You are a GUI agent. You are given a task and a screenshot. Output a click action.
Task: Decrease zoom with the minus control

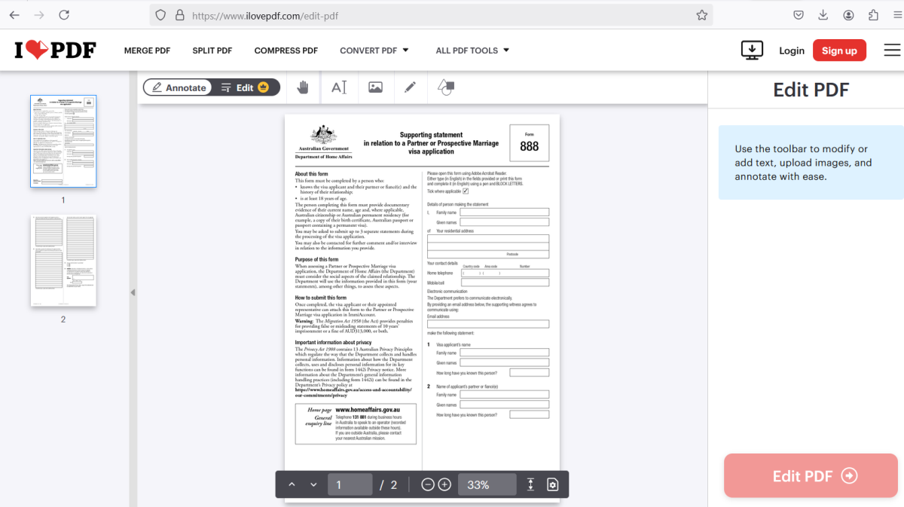427,484
